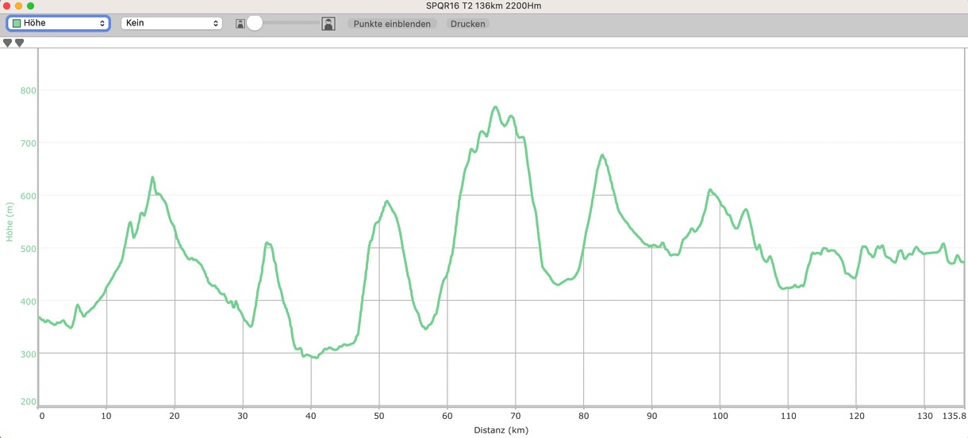Click the green fullscreen window button
Image resolution: width=968 pixels, height=438 pixels.
point(31,6)
